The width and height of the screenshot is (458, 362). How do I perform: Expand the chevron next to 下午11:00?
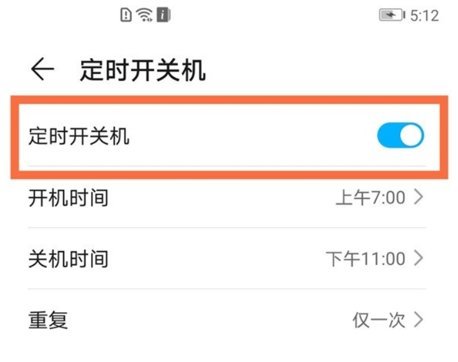click(419, 258)
